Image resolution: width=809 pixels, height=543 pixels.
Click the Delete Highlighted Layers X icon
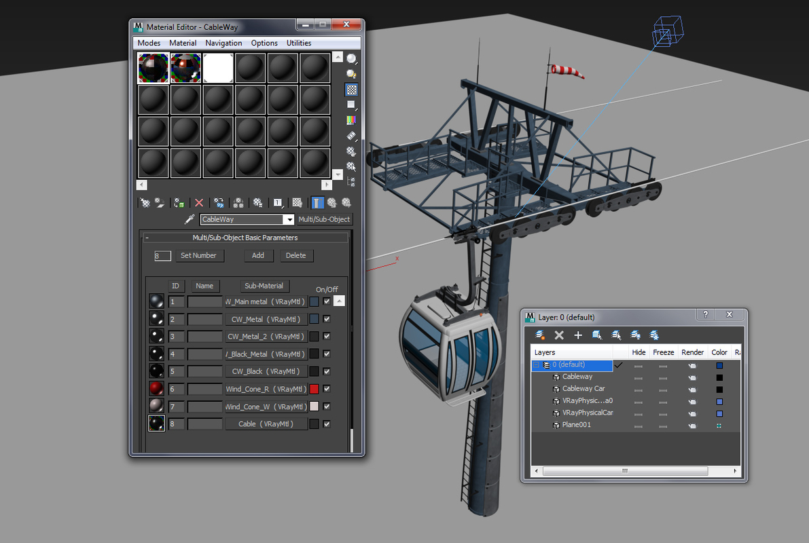pos(559,335)
